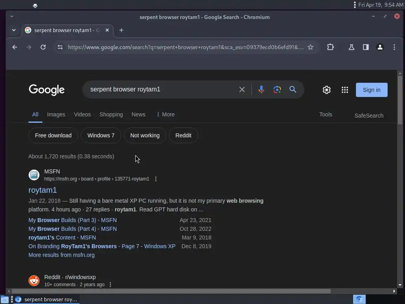405x304 pixels.
Task: Bookmark this page with the star icon
Action: click(310, 47)
